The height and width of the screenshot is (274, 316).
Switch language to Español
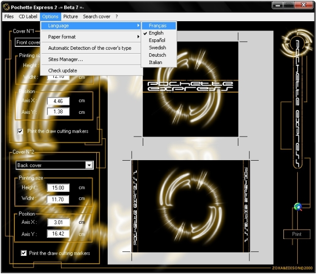click(159, 40)
